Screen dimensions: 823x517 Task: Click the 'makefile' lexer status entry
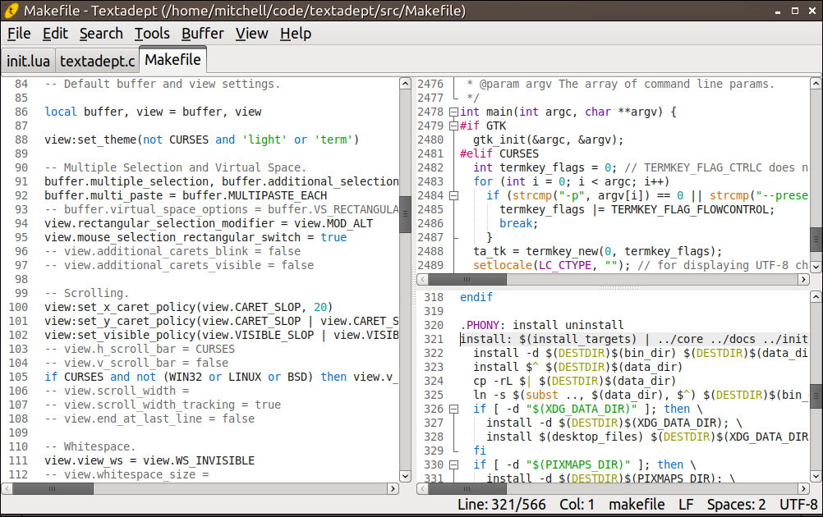point(637,505)
